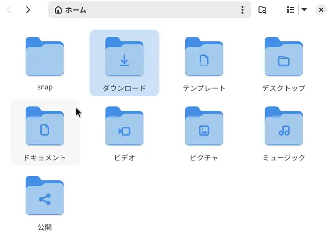The image size is (328, 244).
Task: Click the 公開 name label
Action: [45, 227]
